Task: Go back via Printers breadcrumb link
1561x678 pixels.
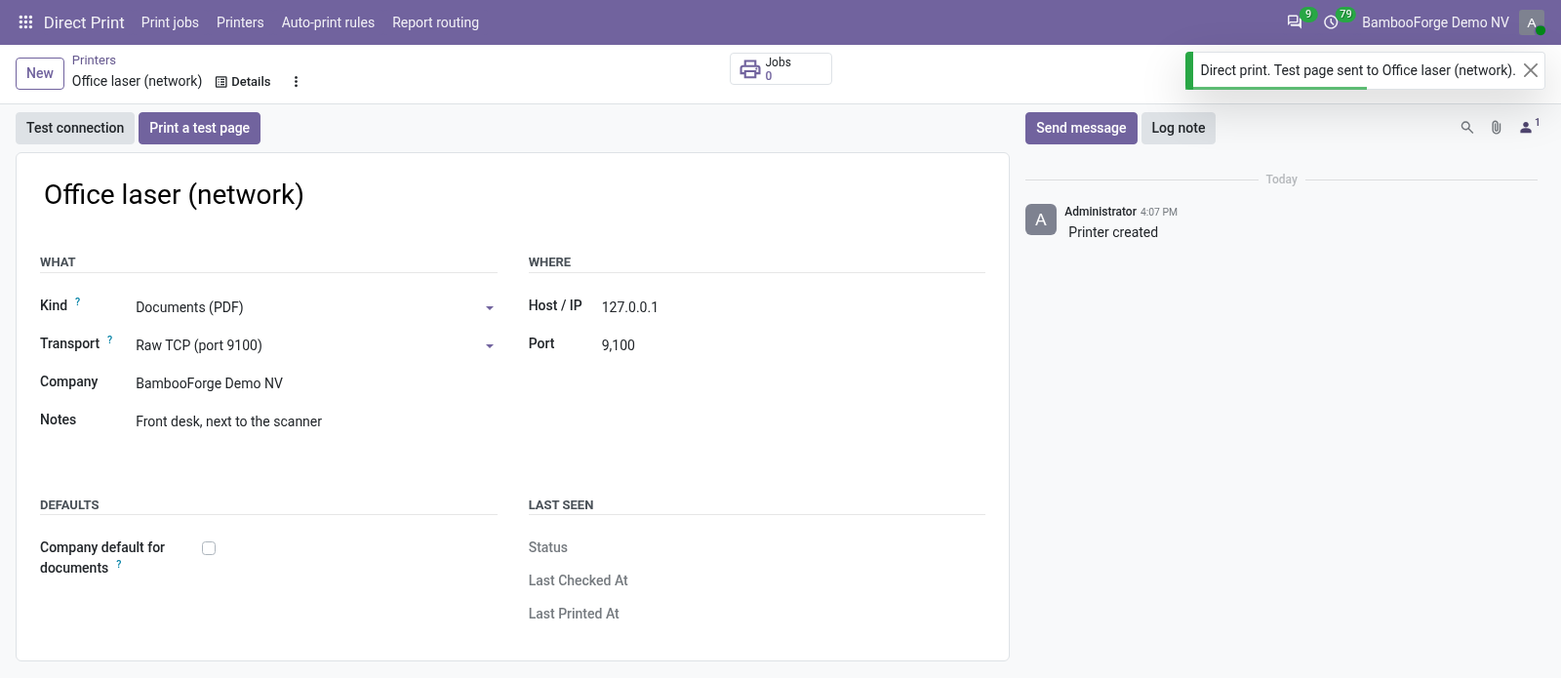Action: [94, 60]
